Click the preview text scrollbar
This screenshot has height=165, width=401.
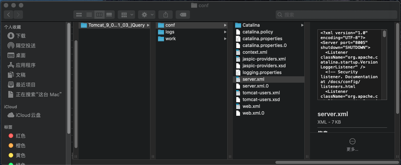[x=384, y=34]
